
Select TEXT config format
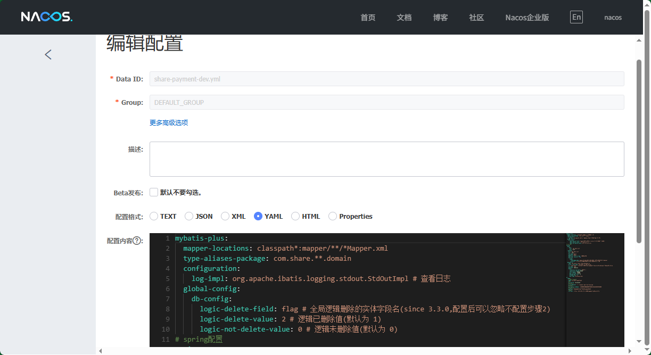pyautogui.click(x=154, y=216)
